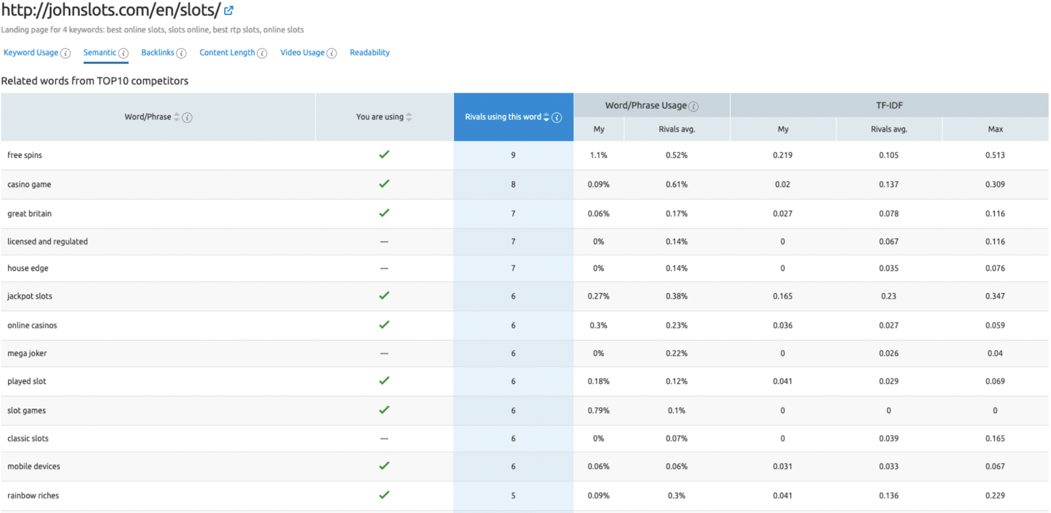Screen dimensions: 1051x513
Task: Switch to the Keyword Usage tab
Action: [31, 53]
